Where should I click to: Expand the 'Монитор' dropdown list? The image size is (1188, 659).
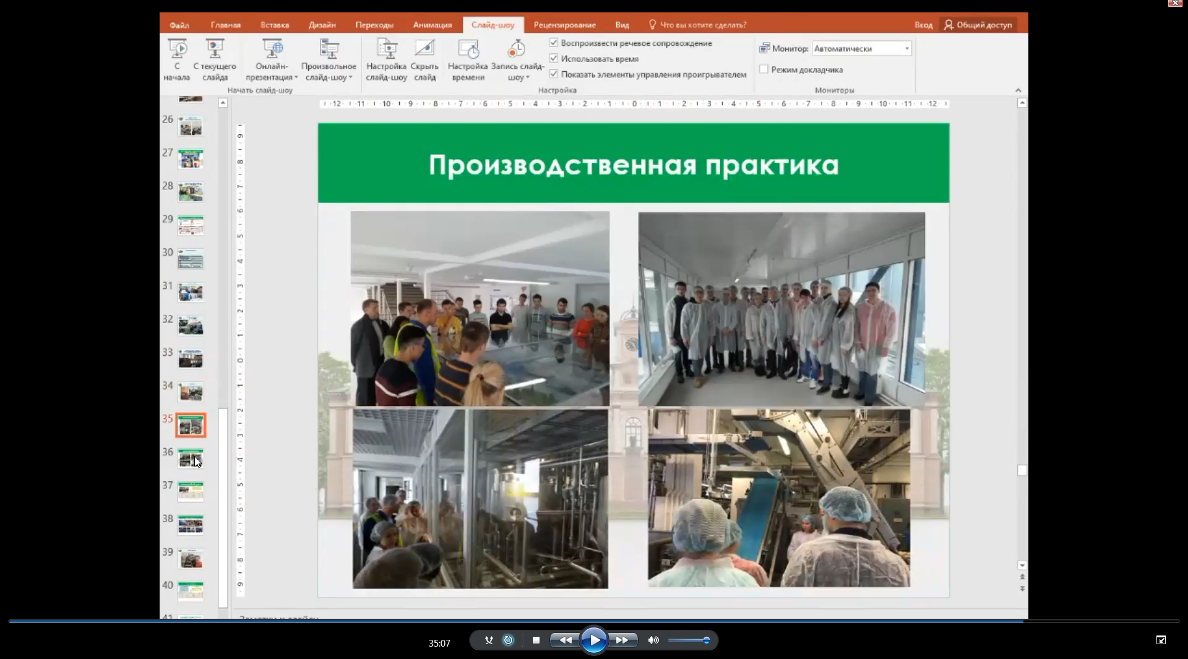[x=906, y=48]
